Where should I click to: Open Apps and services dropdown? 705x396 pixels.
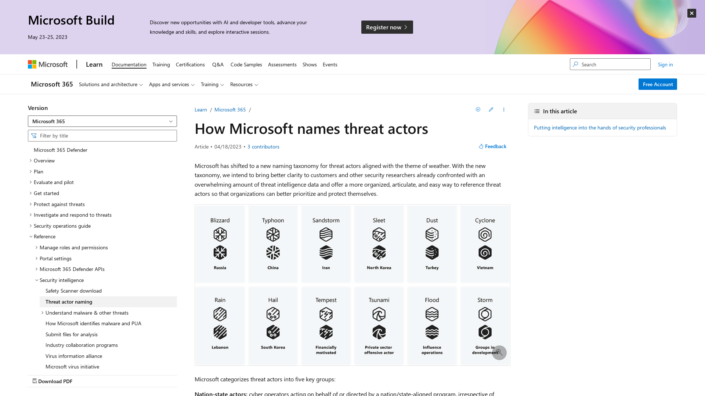[x=172, y=84]
